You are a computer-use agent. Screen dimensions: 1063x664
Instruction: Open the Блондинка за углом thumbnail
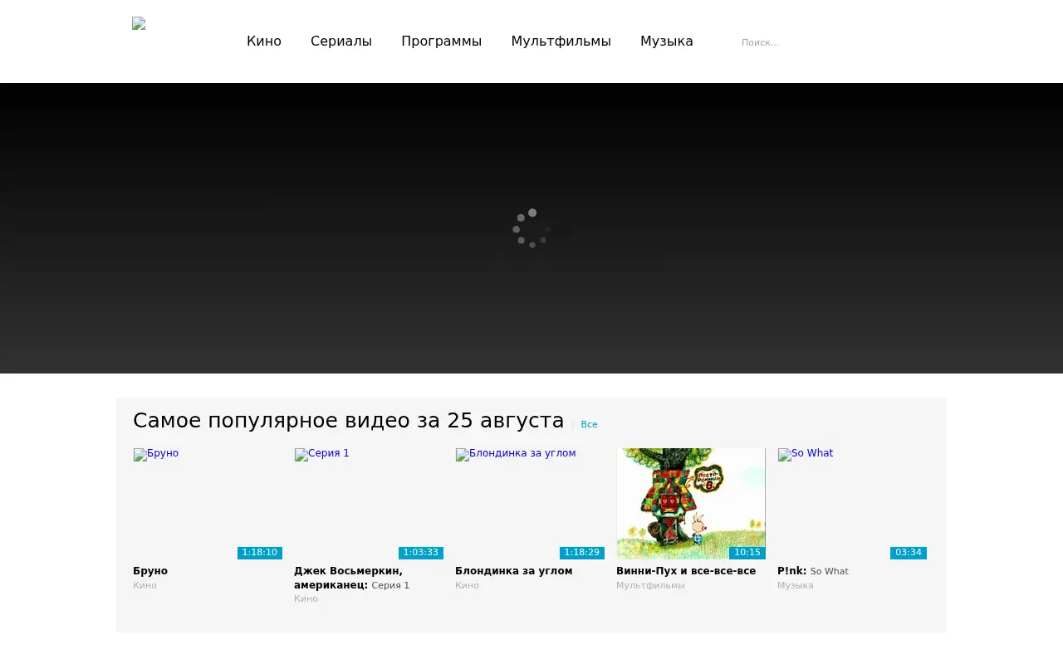click(x=530, y=504)
